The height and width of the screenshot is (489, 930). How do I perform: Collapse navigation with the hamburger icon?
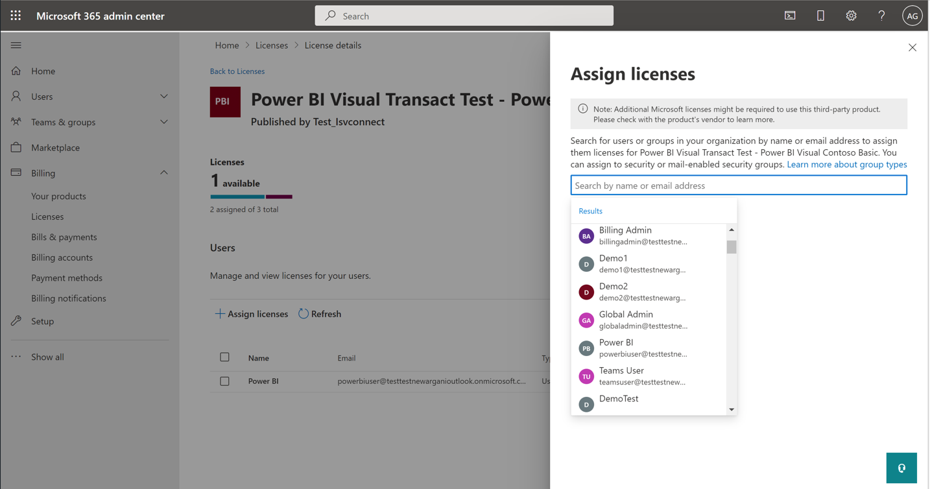point(16,45)
